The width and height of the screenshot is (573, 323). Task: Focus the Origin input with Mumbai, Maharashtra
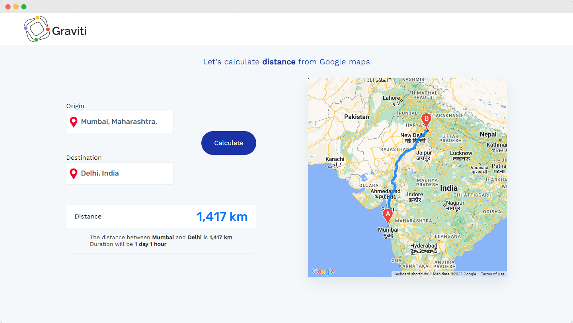pyautogui.click(x=120, y=122)
